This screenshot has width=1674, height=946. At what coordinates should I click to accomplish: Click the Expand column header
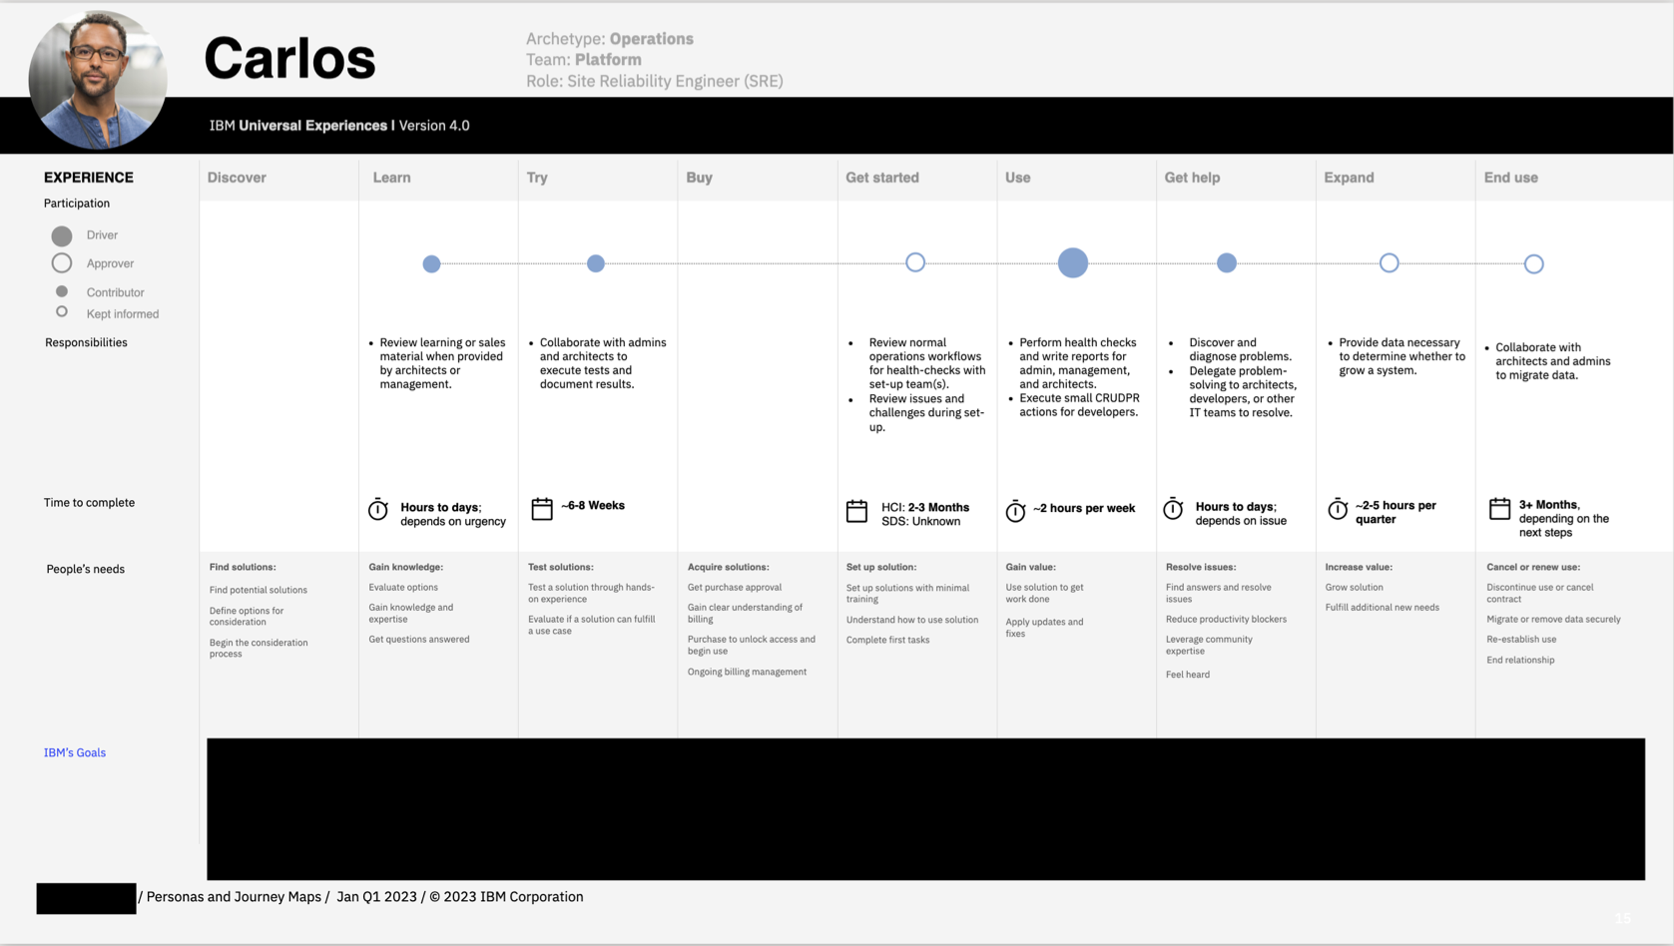coord(1349,178)
